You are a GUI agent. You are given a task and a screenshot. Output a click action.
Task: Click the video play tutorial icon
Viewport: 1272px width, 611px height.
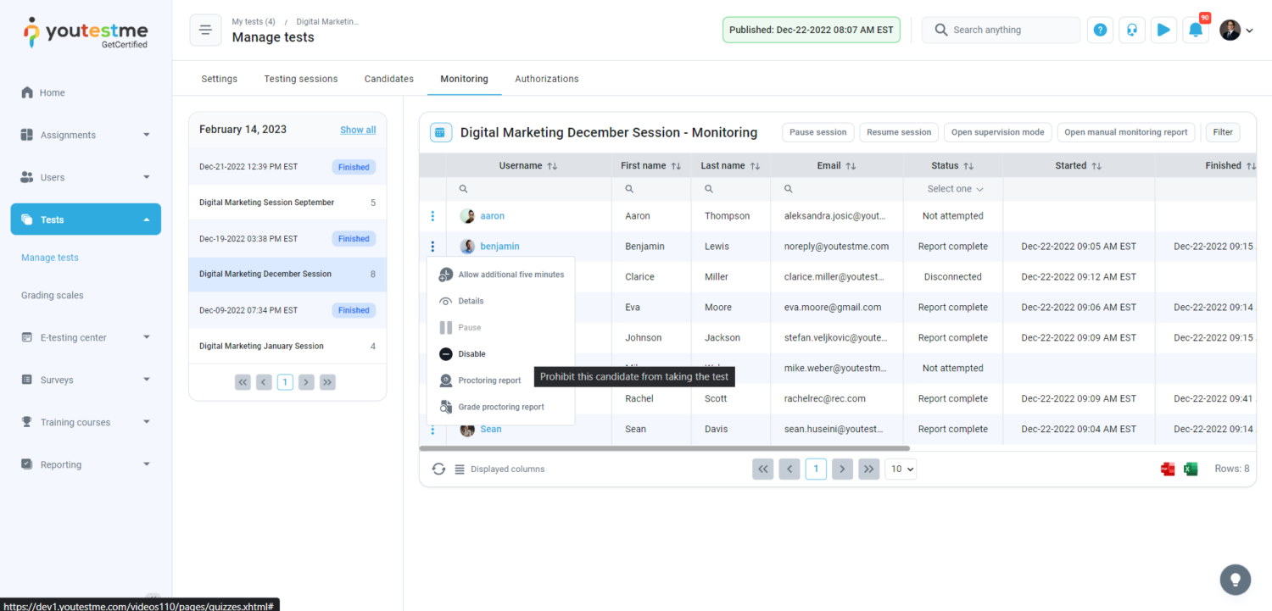(x=1163, y=31)
